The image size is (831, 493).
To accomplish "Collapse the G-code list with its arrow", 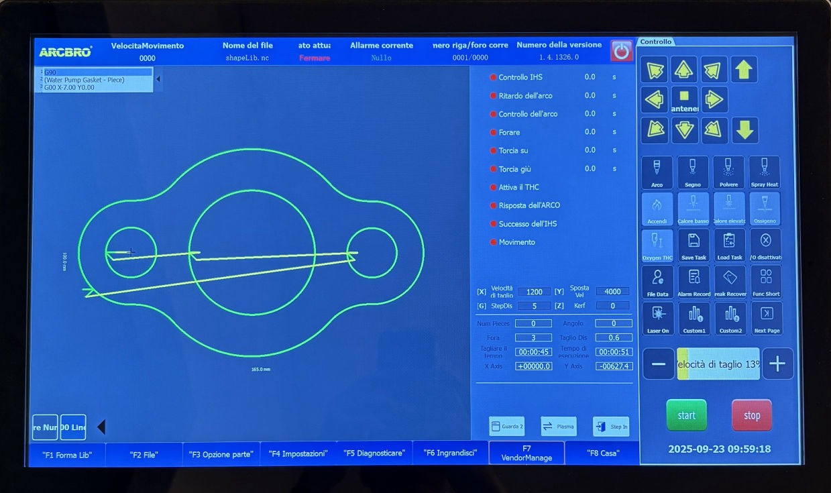I will click(x=158, y=79).
